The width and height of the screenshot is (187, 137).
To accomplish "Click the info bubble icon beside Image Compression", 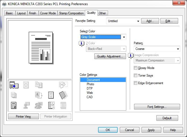I will coord(131,56).
